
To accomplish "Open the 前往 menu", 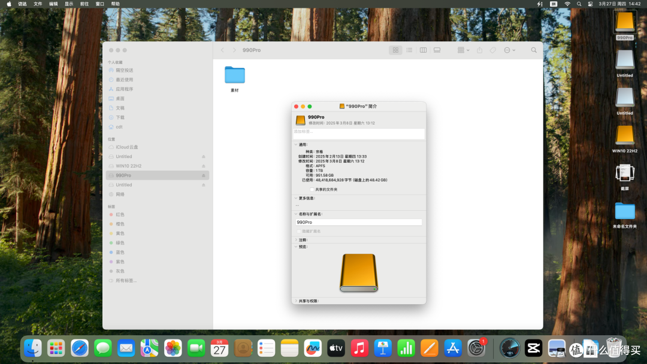I will point(84,4).
